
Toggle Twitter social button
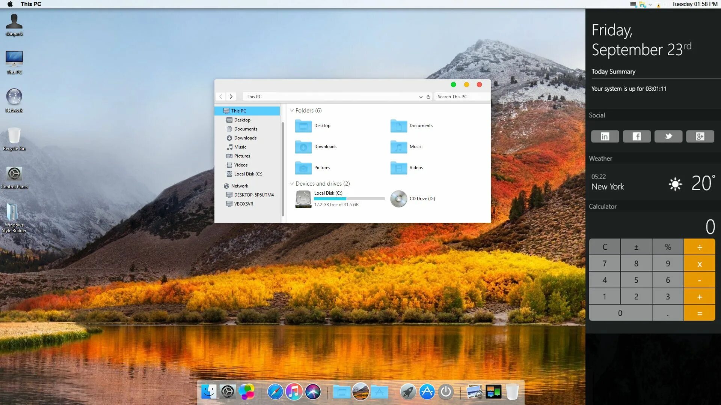[x=668, y=136]
